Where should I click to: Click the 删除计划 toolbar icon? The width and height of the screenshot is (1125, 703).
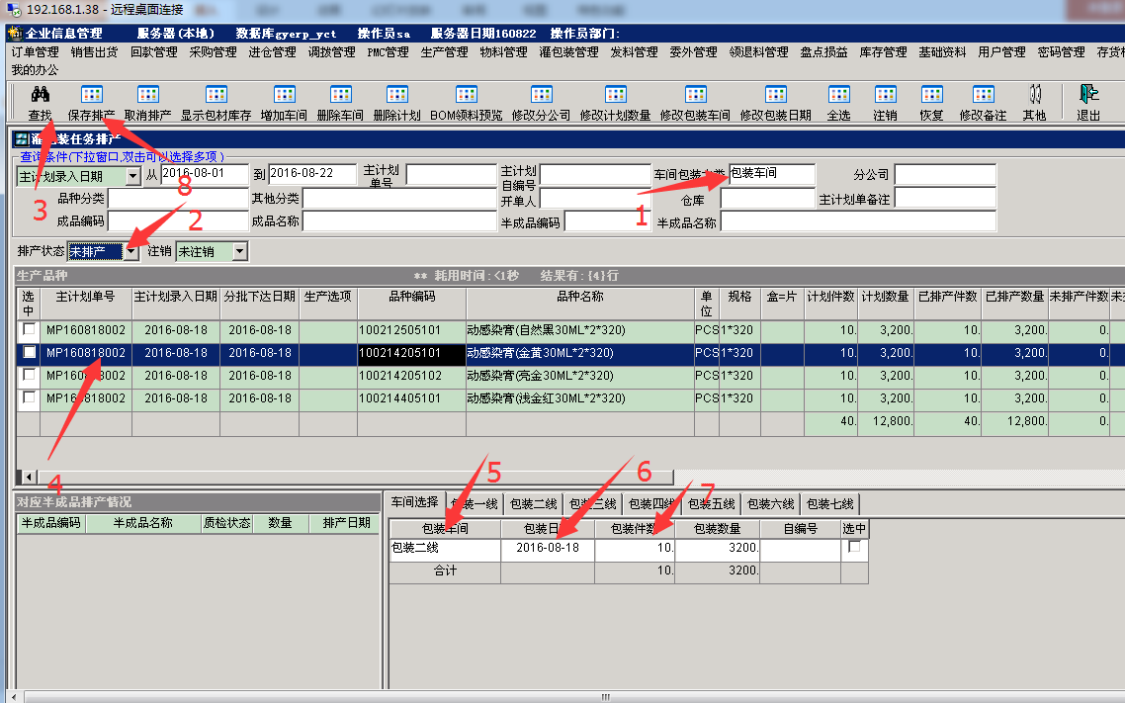pos(396,95)
